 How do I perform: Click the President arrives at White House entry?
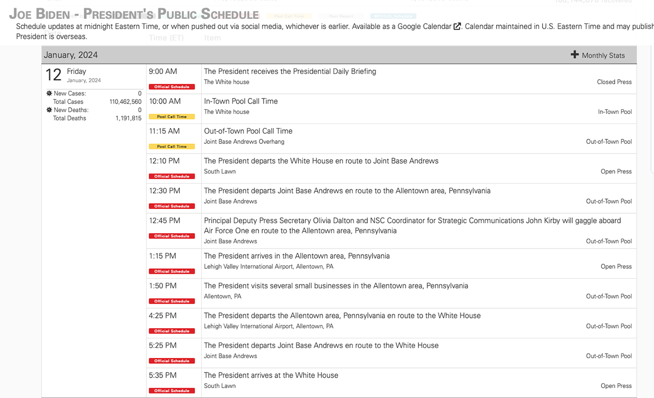coord(271,375)
